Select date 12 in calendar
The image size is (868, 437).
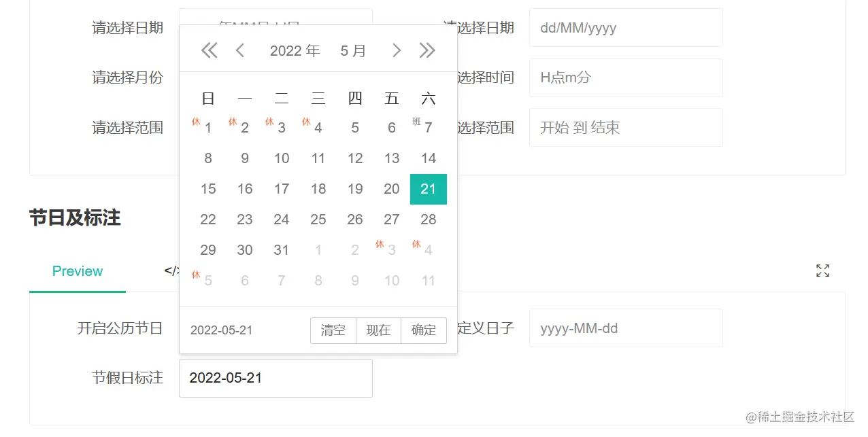click(x=355, y=158)
